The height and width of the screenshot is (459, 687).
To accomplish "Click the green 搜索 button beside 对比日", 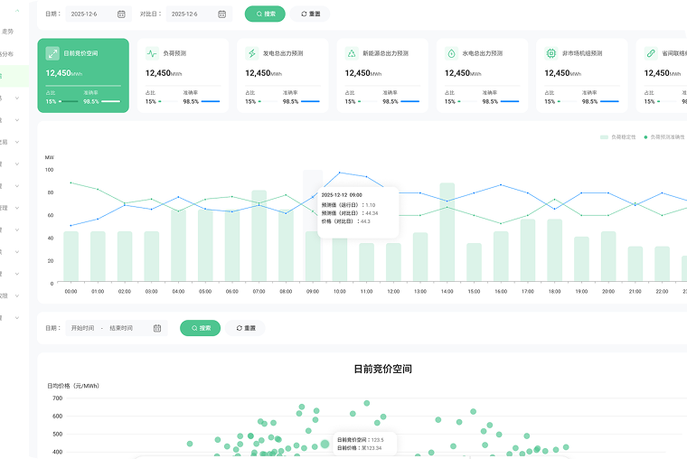I will point(265,14).
